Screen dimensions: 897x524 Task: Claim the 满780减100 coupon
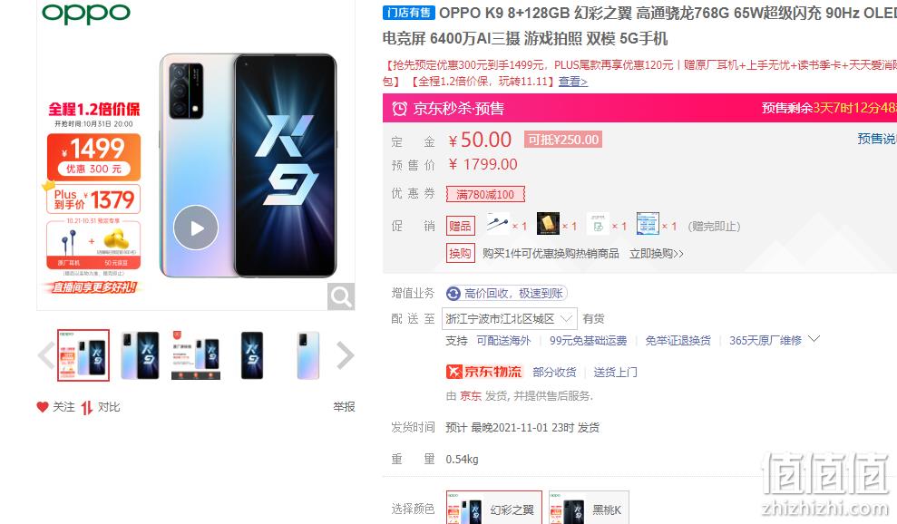coord(485,195)
